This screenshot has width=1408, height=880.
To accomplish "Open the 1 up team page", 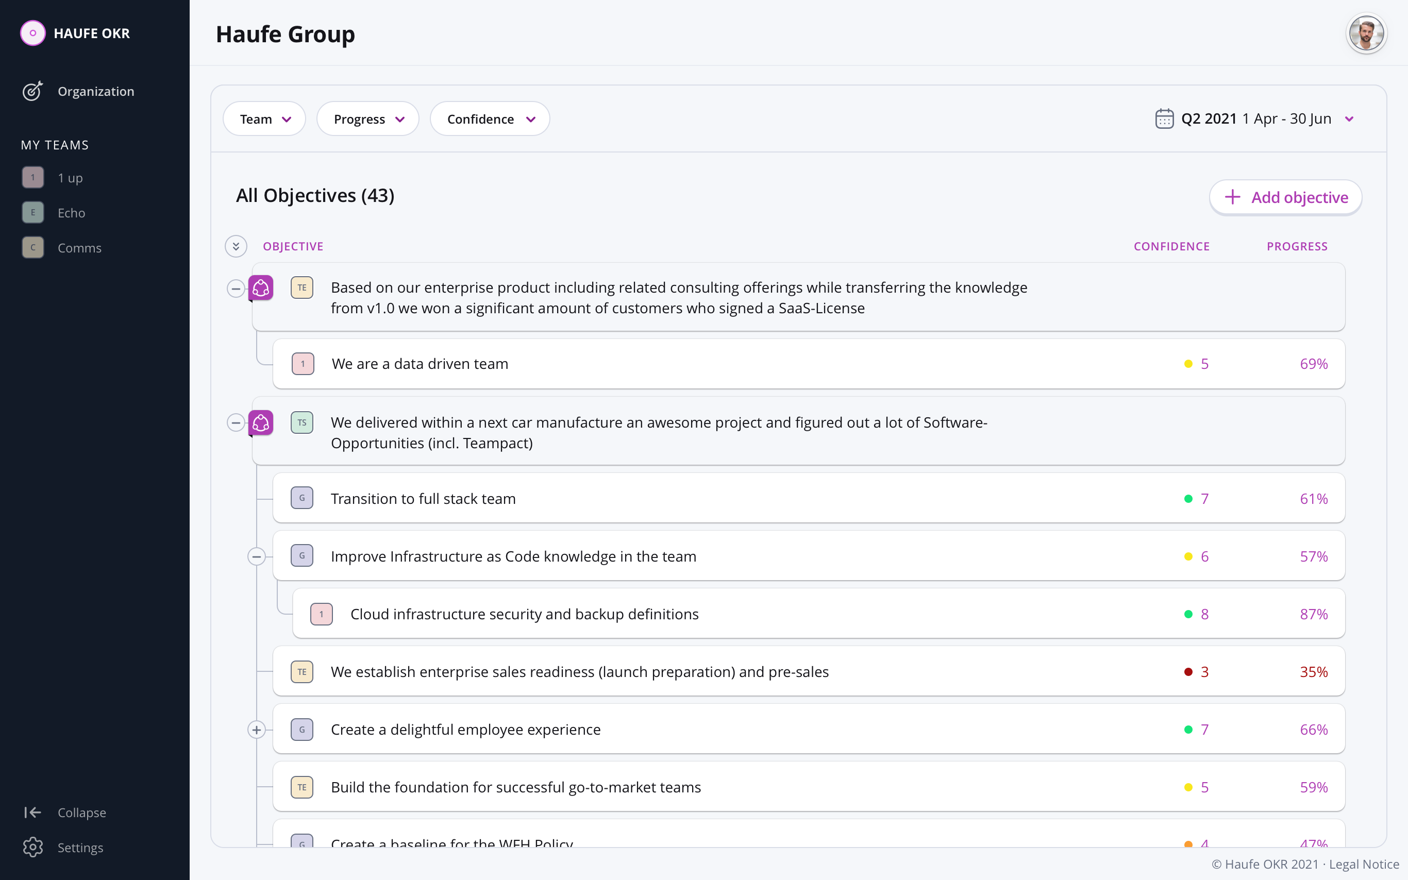I will [70, 178].
